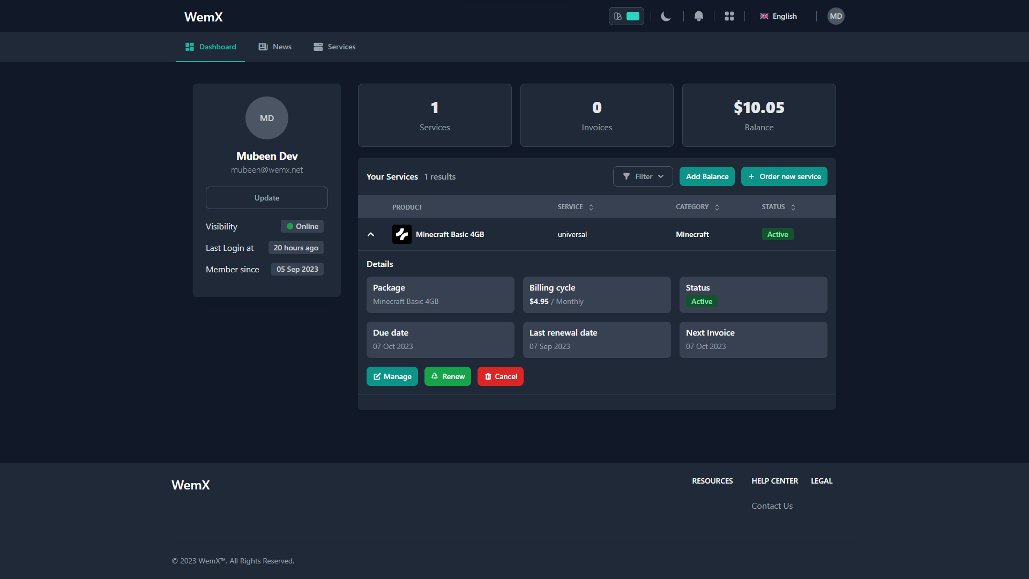Viewport: 1029px width, 579px height.
Task: Click the 20 hours ago last login badge
Action: [x=296, y=248]
